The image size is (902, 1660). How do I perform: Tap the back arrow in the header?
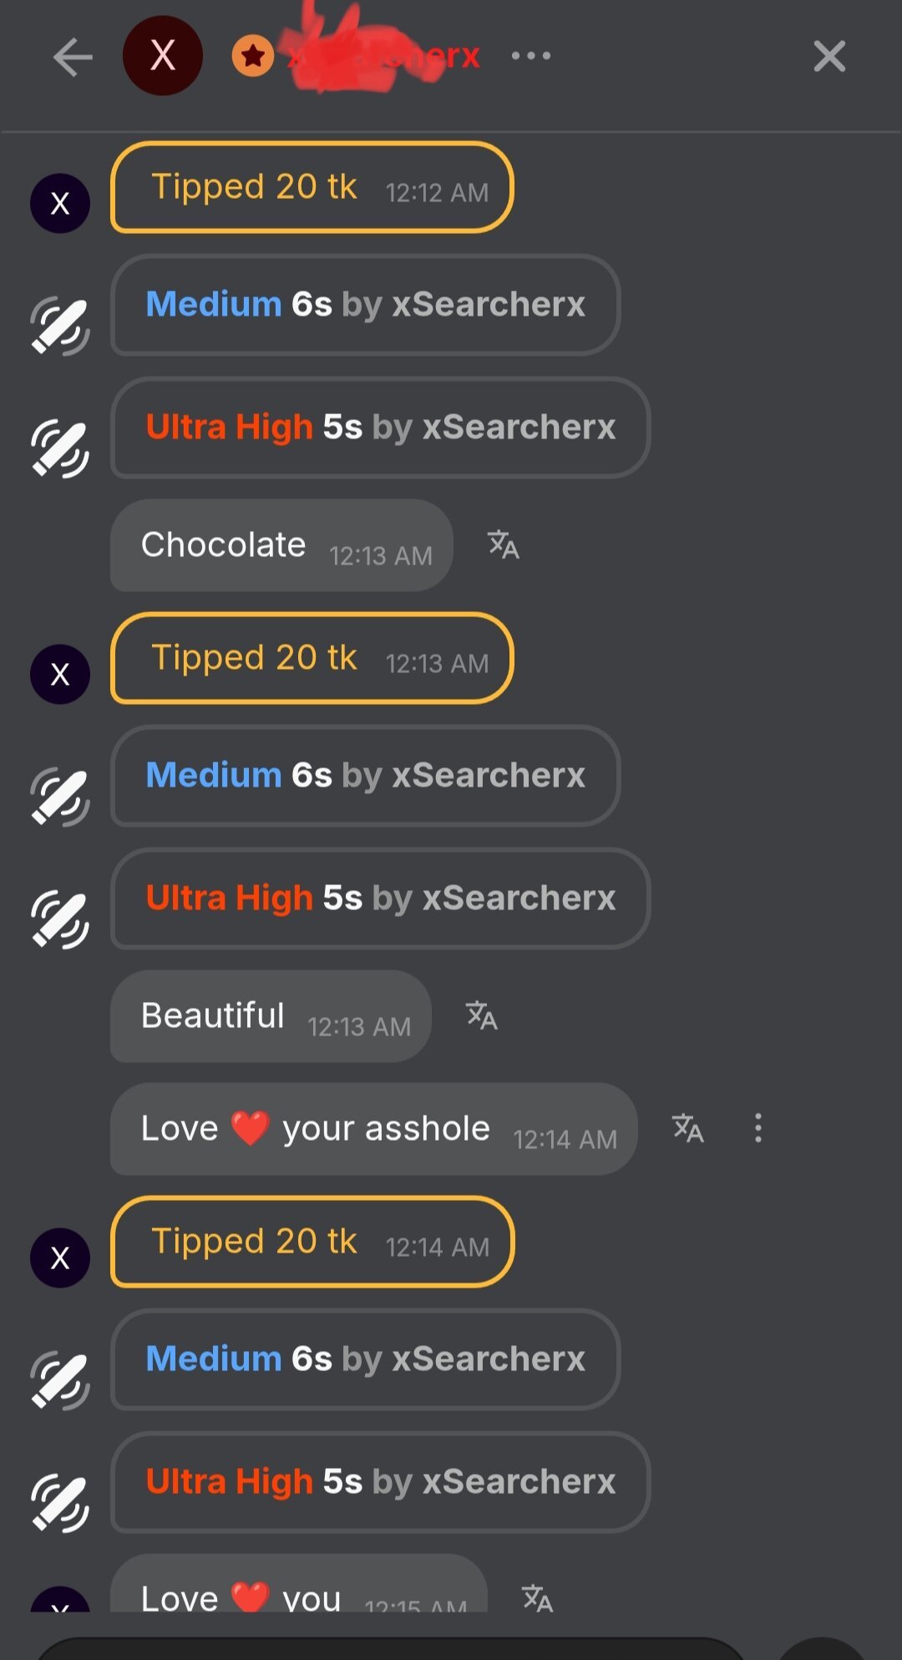click(73, 57)
